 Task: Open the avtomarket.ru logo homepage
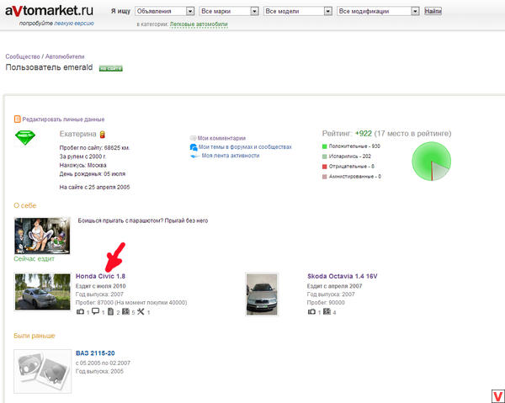tap(50, 11)
